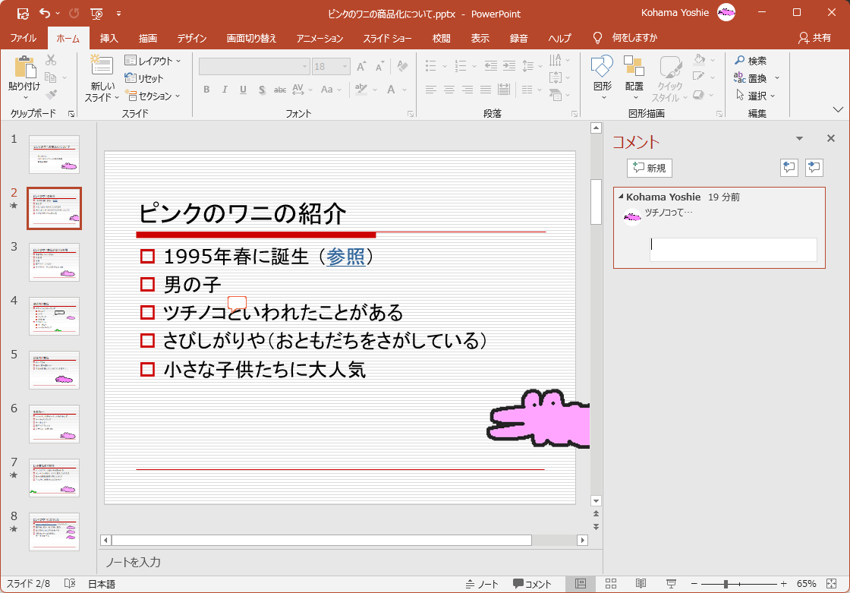Toggle the コメント pane in the status bar
850x593 pixels.
(532, 583)
